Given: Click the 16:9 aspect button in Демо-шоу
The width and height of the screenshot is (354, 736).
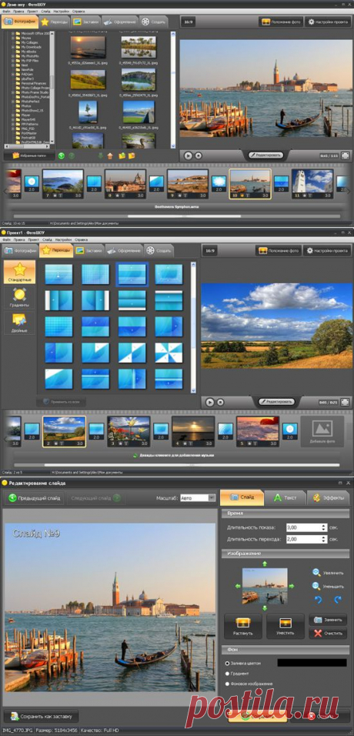Looking at the screenshot, I should pyautogui.click(x=189, y=22).
